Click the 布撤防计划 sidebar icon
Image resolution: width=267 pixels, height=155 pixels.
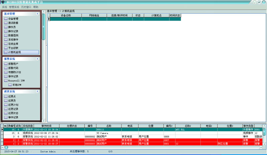pyautogui.click(x=6, y=72)
